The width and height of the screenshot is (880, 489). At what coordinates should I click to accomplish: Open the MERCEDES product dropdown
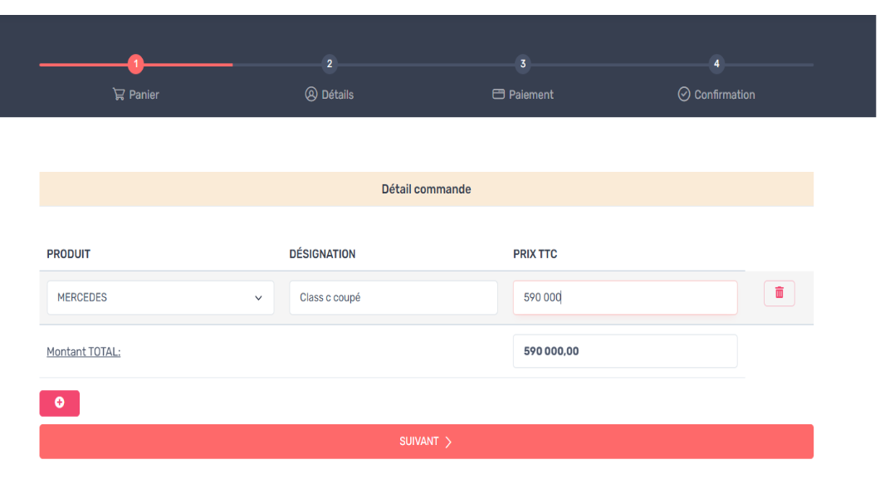point(160,297)
